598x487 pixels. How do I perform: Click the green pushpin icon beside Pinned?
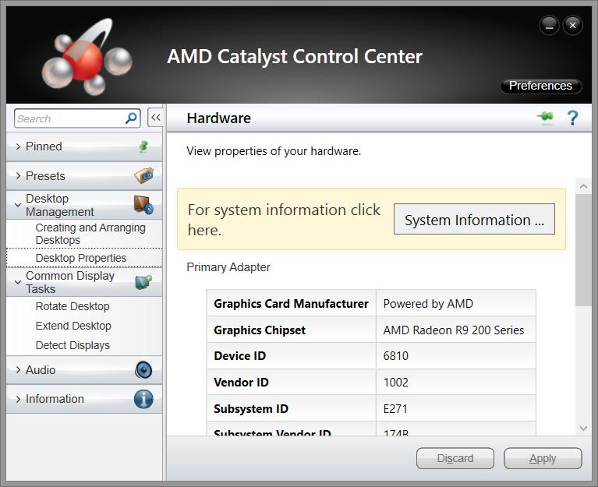point(143,146)
